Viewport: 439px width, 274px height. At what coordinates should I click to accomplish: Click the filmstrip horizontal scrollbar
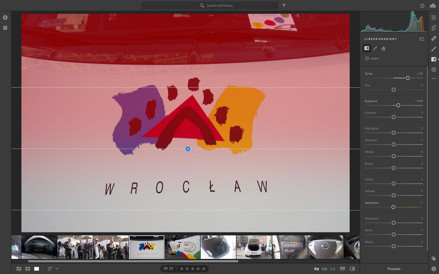(x=133, y=261)
